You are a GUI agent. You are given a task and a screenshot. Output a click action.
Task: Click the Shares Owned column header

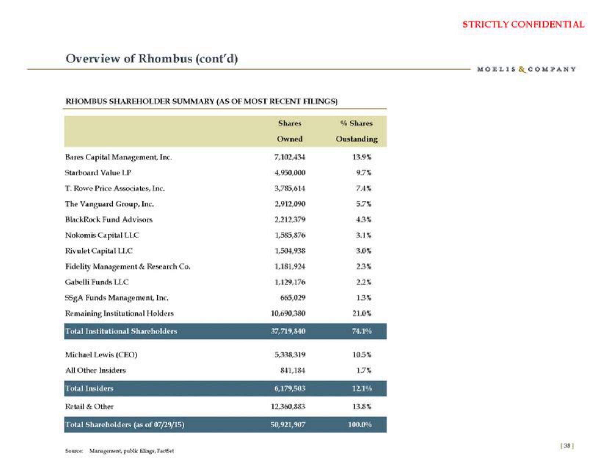[290, 131]
